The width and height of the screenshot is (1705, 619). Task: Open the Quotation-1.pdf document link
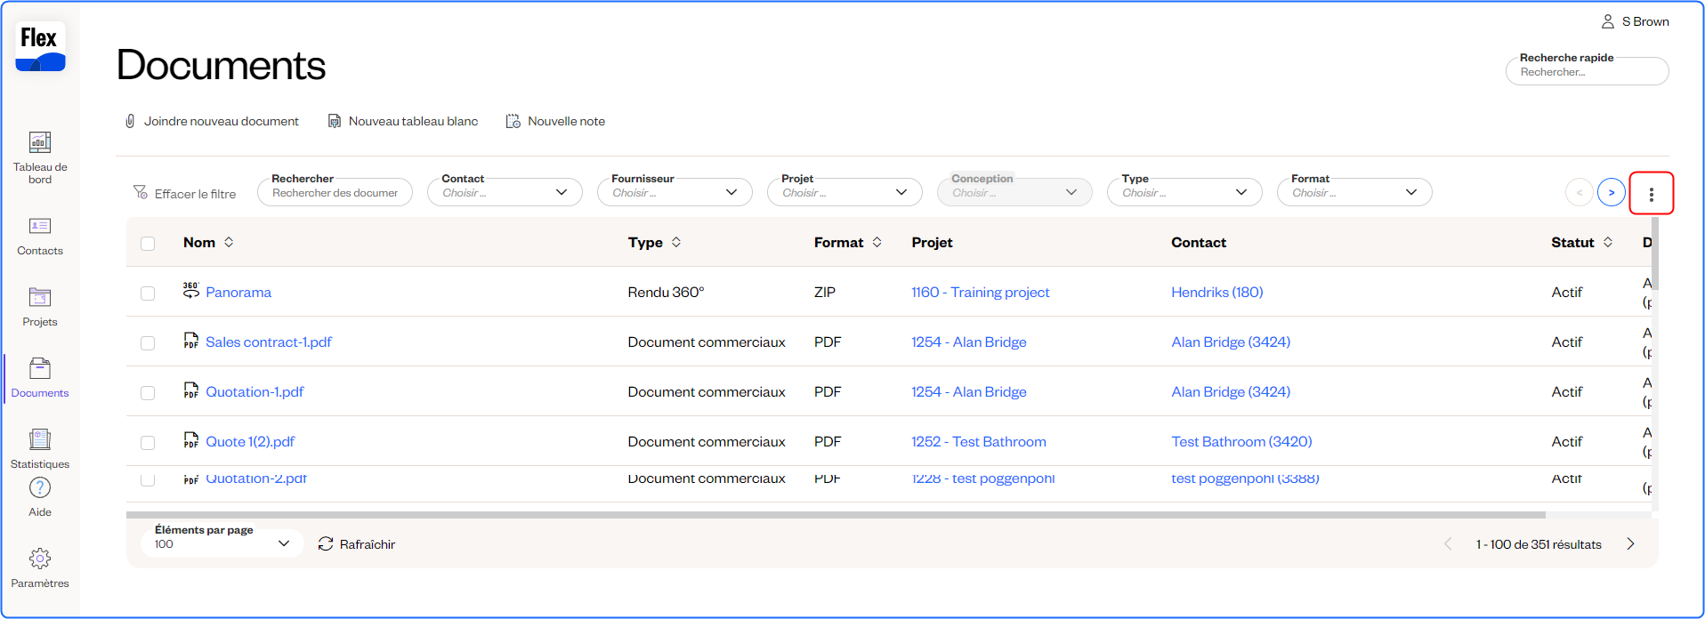[x=255, y=392]
